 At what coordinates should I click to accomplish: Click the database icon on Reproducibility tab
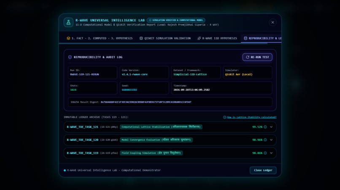click(x=246, y=38)
